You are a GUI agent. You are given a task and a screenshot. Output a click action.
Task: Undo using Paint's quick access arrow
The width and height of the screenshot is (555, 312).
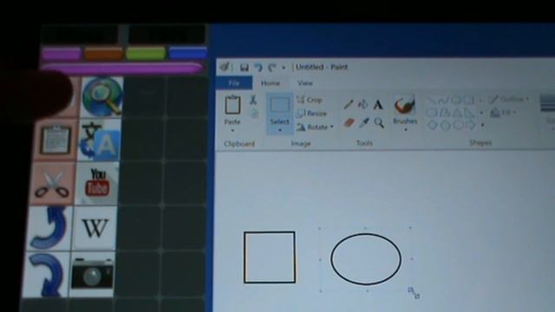pyautogui.click(x=258, y=68)
